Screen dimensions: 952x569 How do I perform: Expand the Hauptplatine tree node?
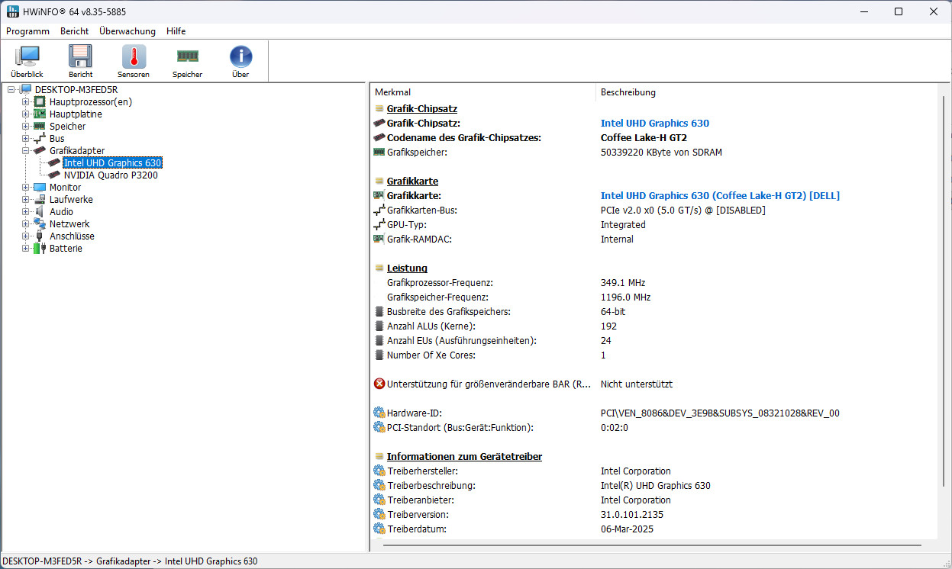[x=26, y=114]
